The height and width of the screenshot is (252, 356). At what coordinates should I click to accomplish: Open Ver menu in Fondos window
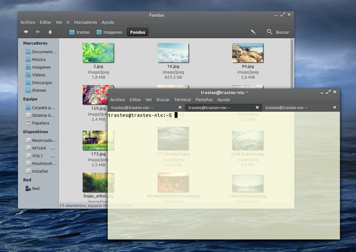click(59, 22)
